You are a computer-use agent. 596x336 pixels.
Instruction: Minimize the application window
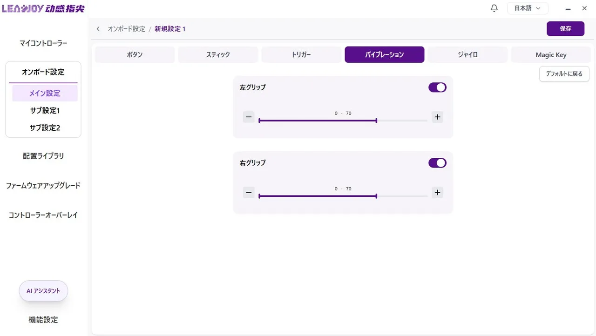[x=568, y=8]
